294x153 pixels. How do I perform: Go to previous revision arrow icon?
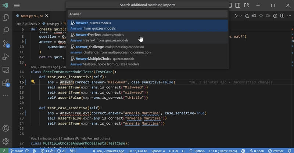tap(254, 16)
